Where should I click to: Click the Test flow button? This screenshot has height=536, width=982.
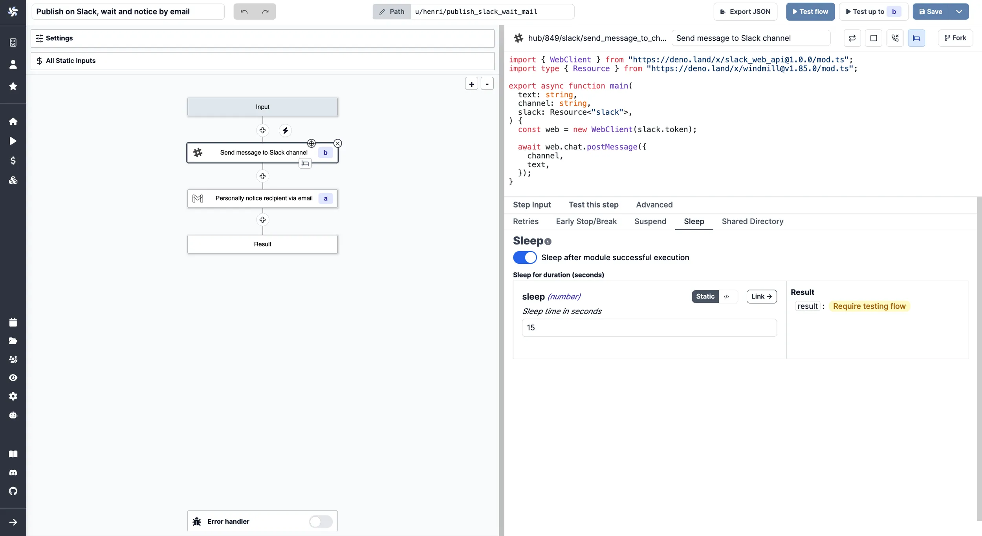pos(810,12)
